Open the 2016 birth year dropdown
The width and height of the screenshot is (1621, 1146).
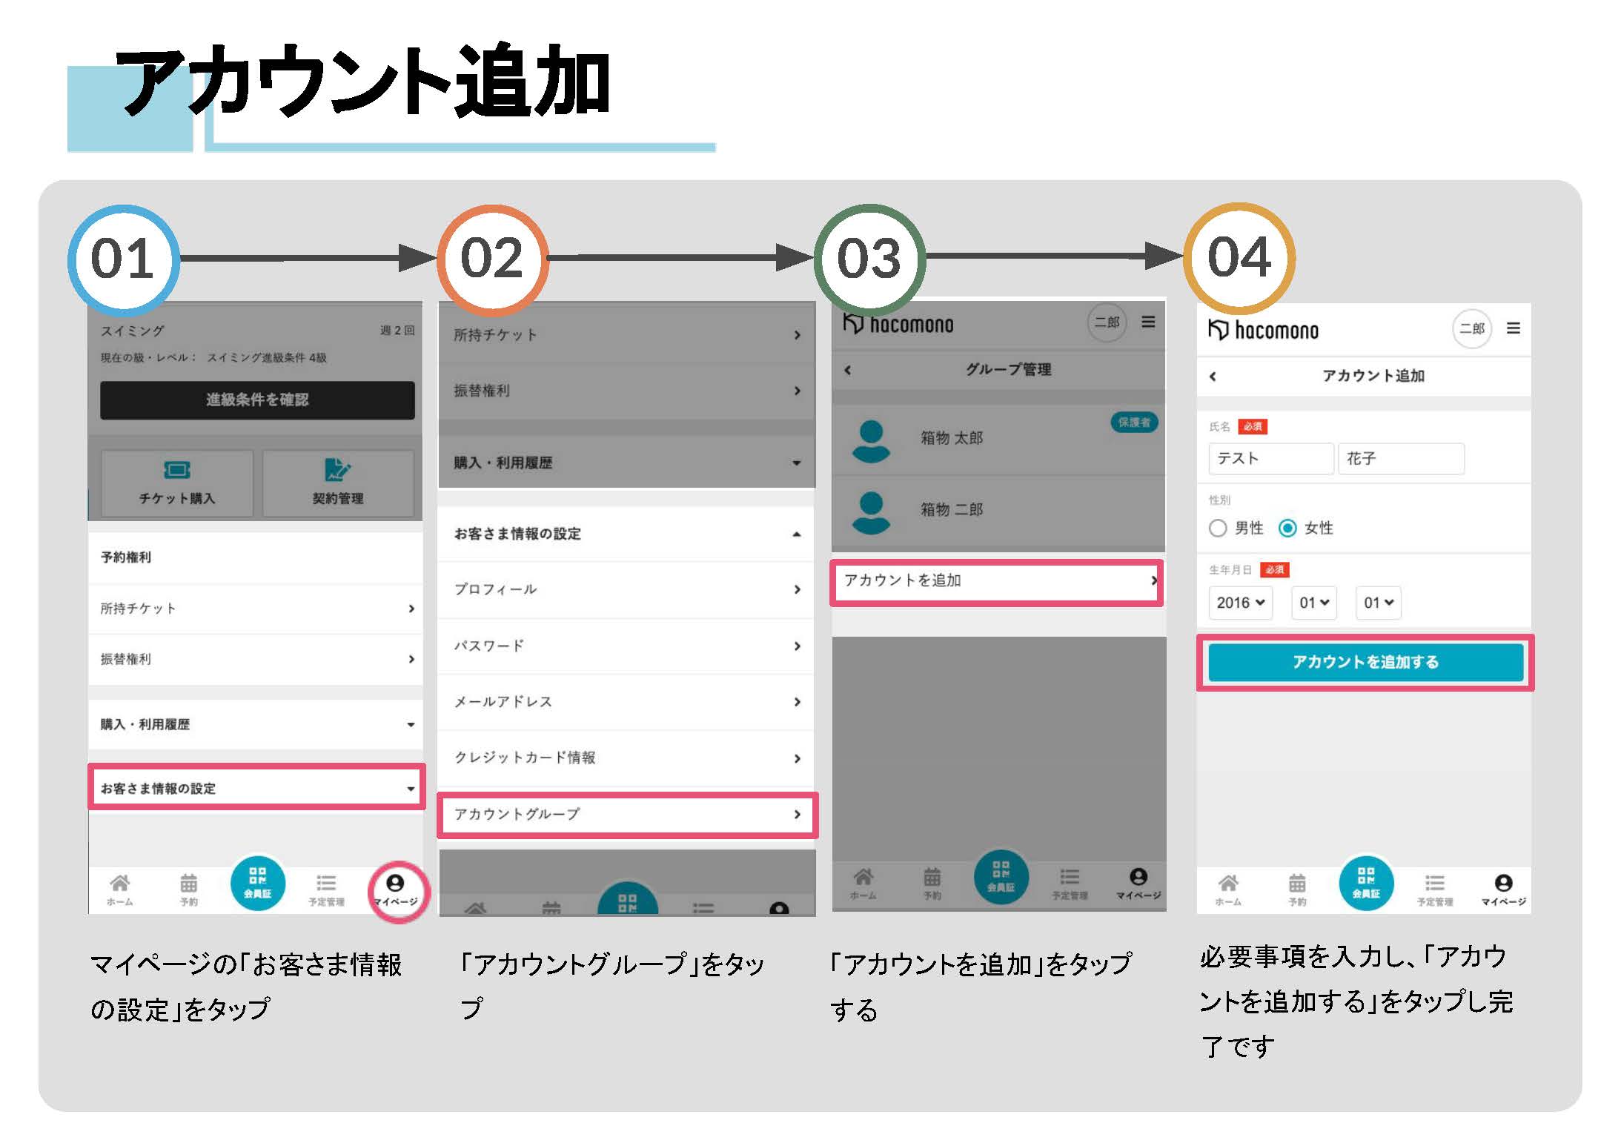tap(1239, 603)
